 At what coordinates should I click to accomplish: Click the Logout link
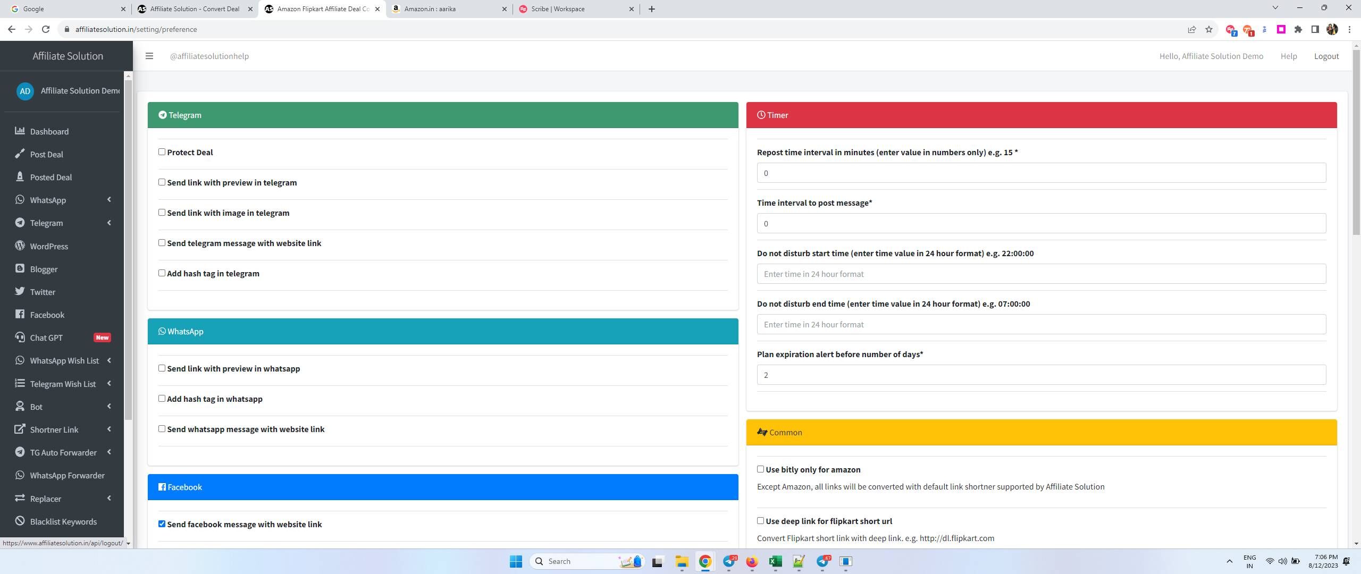[x=1326, y=56]
